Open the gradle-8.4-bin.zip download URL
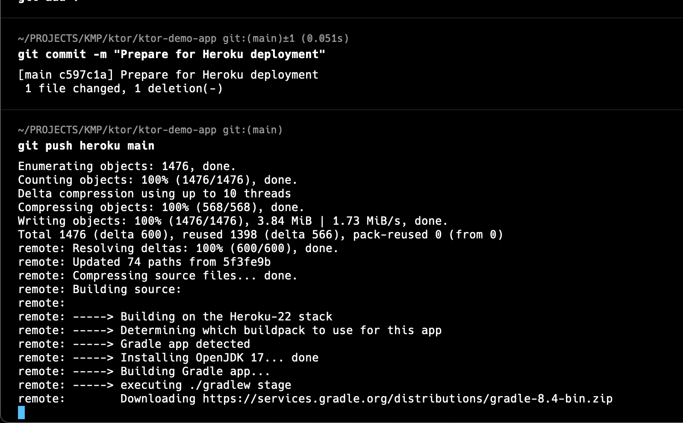Image resolution: width=683 pixels, height=423 pixels. [x=407, y=399]
